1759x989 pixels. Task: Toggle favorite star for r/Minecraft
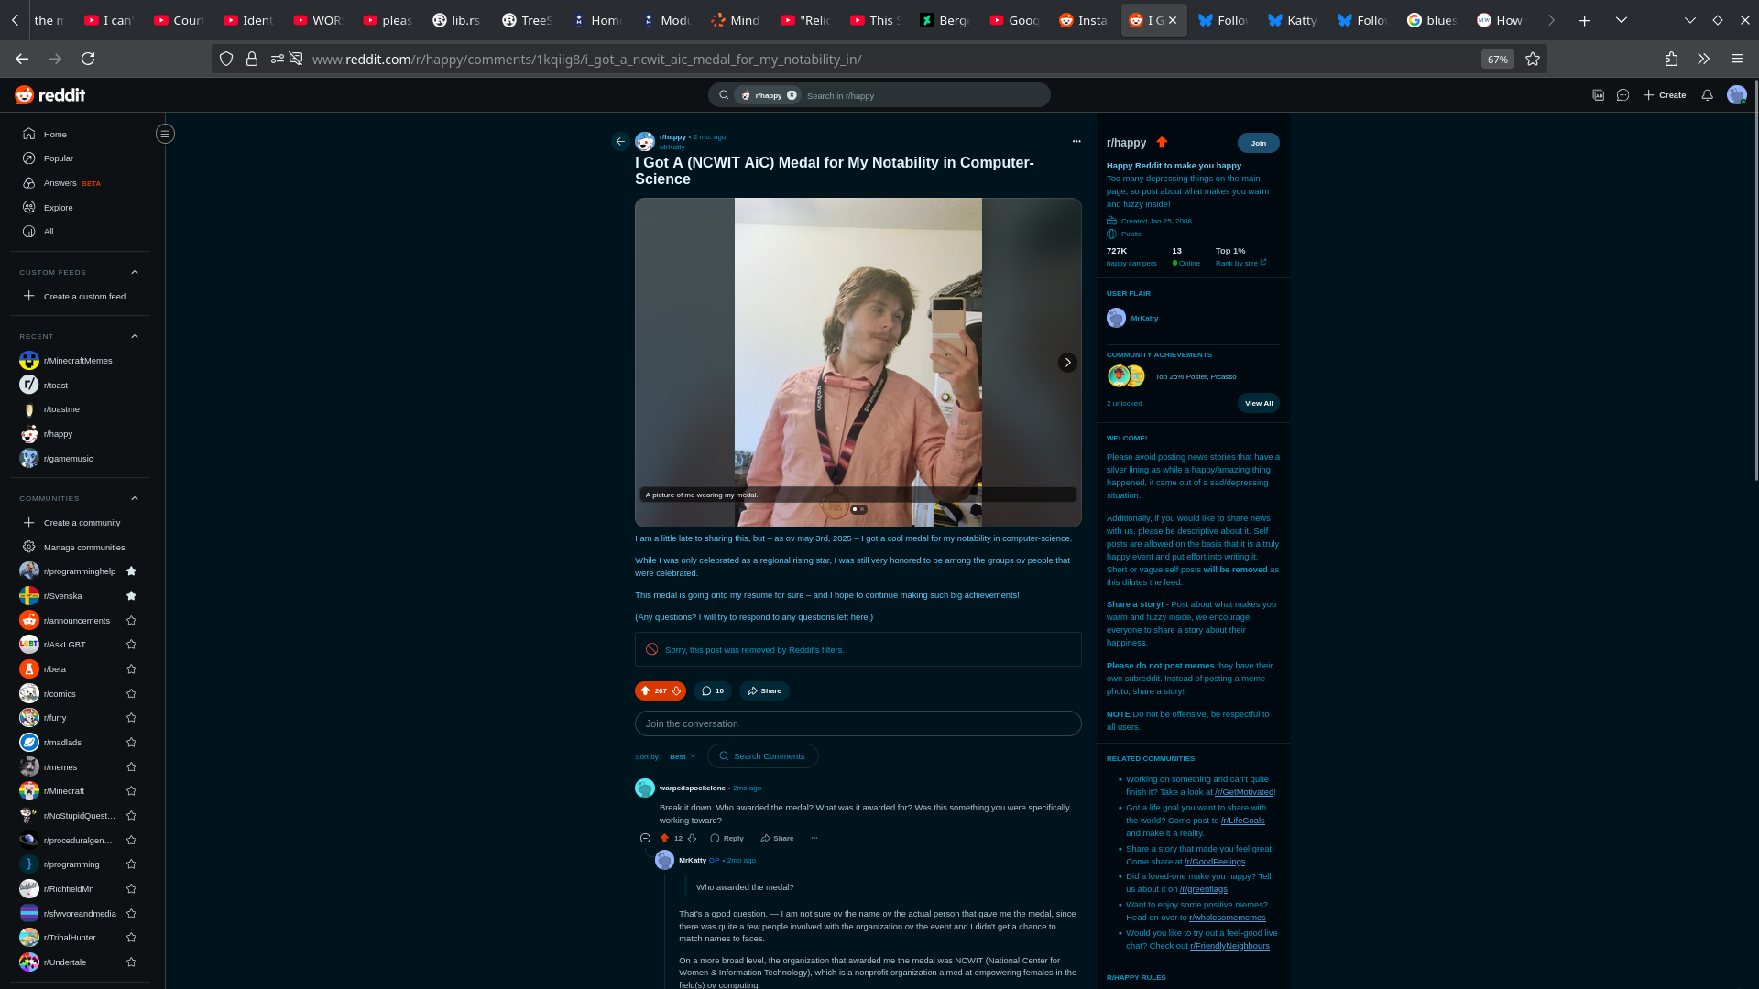coord(131,791)
